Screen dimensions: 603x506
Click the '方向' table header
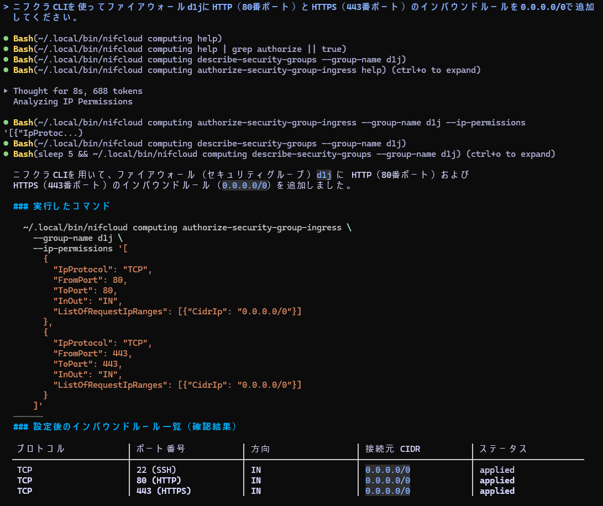(x=260, y=449)
